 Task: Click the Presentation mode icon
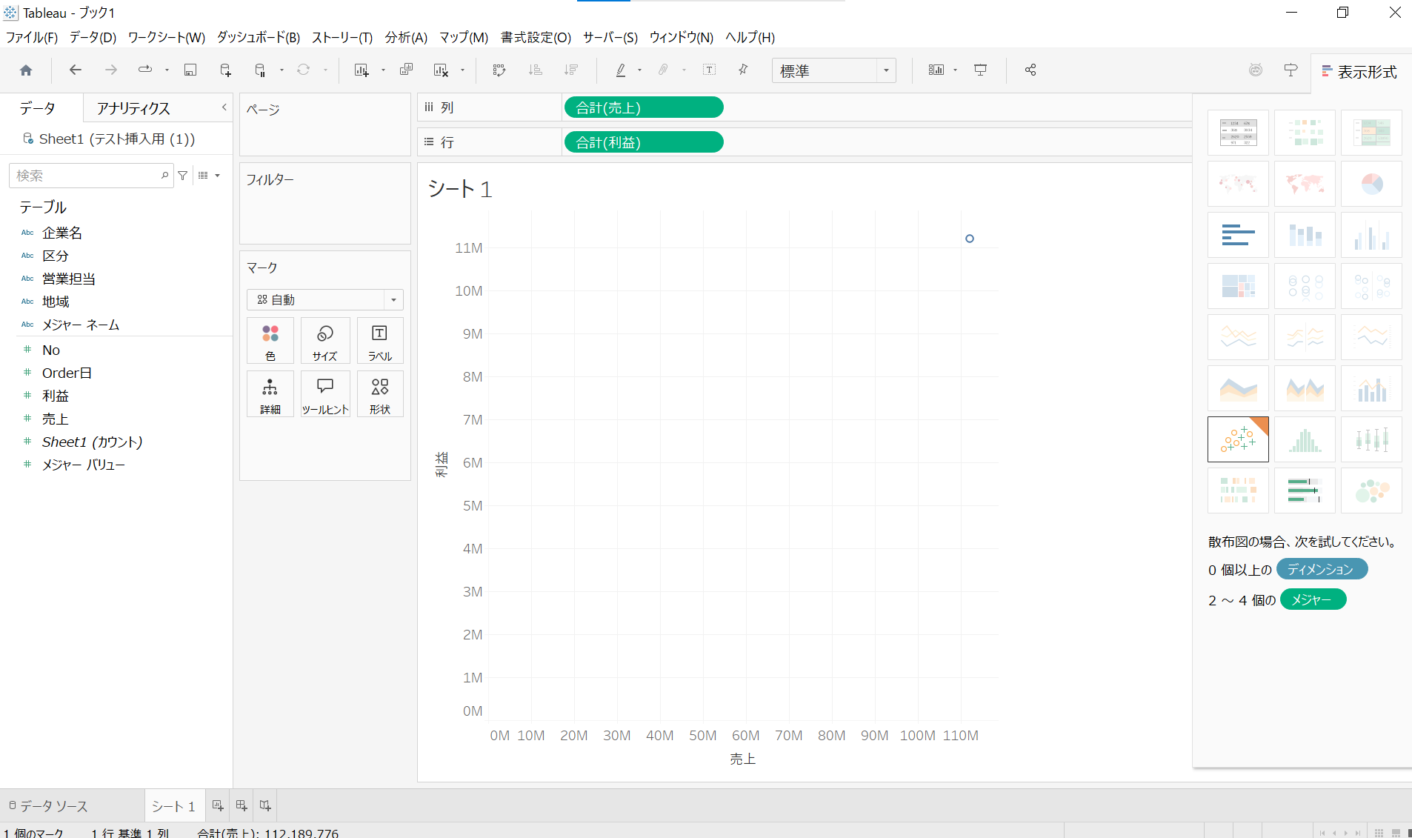980,70
